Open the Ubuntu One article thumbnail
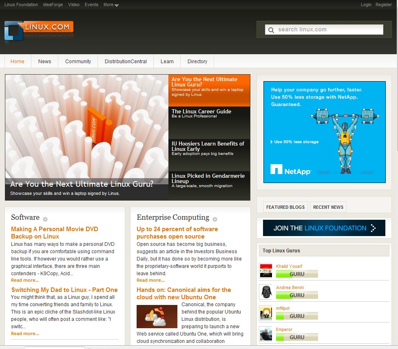398x349 pixels. (157, 316)
